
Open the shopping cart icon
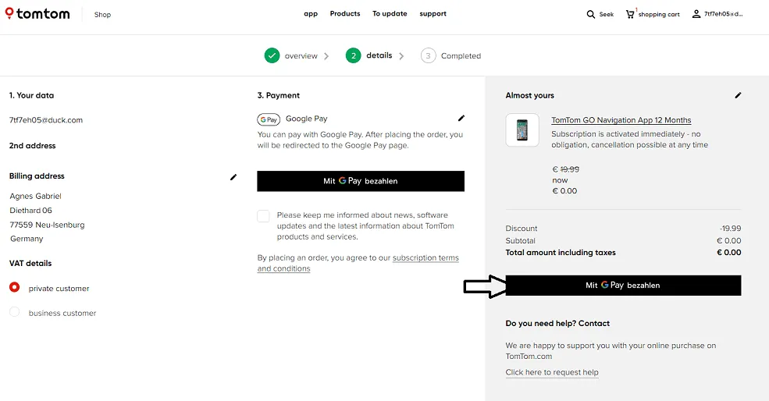[x=630, y=14]
